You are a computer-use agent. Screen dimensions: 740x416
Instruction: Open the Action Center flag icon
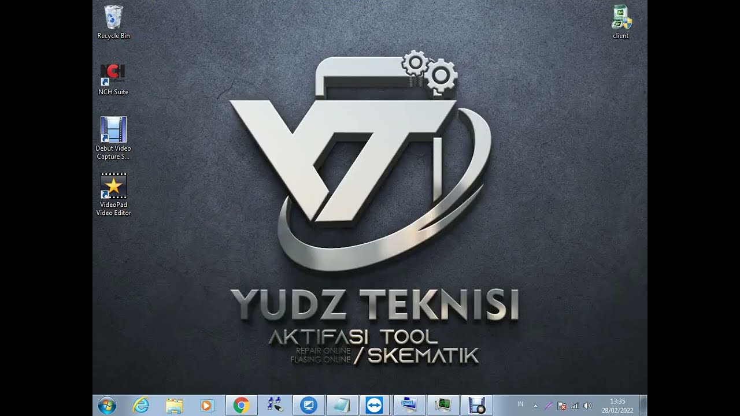[x=561, y=406]
